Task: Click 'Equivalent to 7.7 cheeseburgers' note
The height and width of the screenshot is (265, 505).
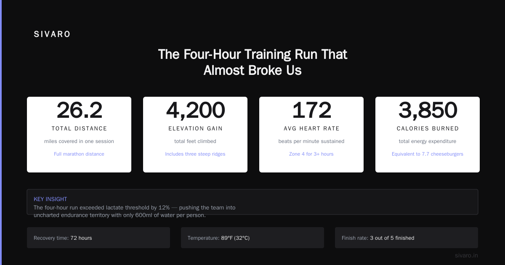Action: coord(428,154)
